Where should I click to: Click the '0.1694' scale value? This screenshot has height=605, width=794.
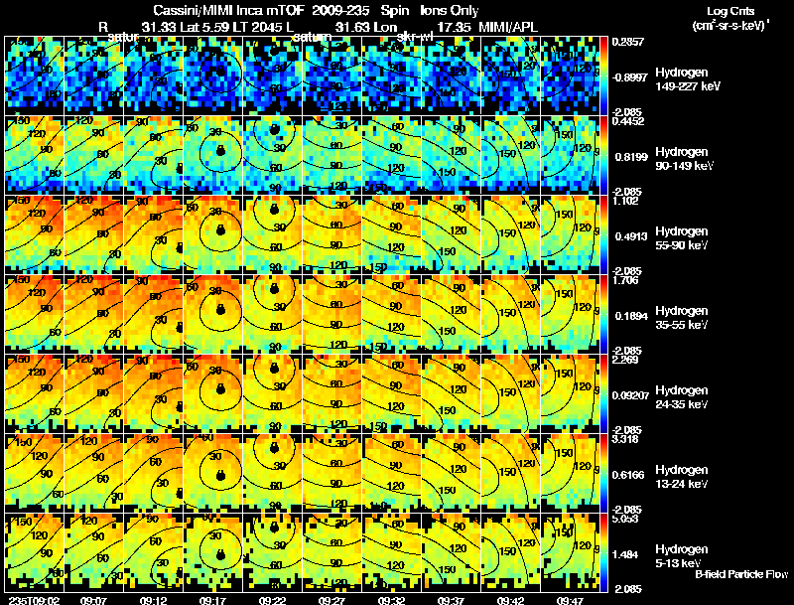coord(631,316)
